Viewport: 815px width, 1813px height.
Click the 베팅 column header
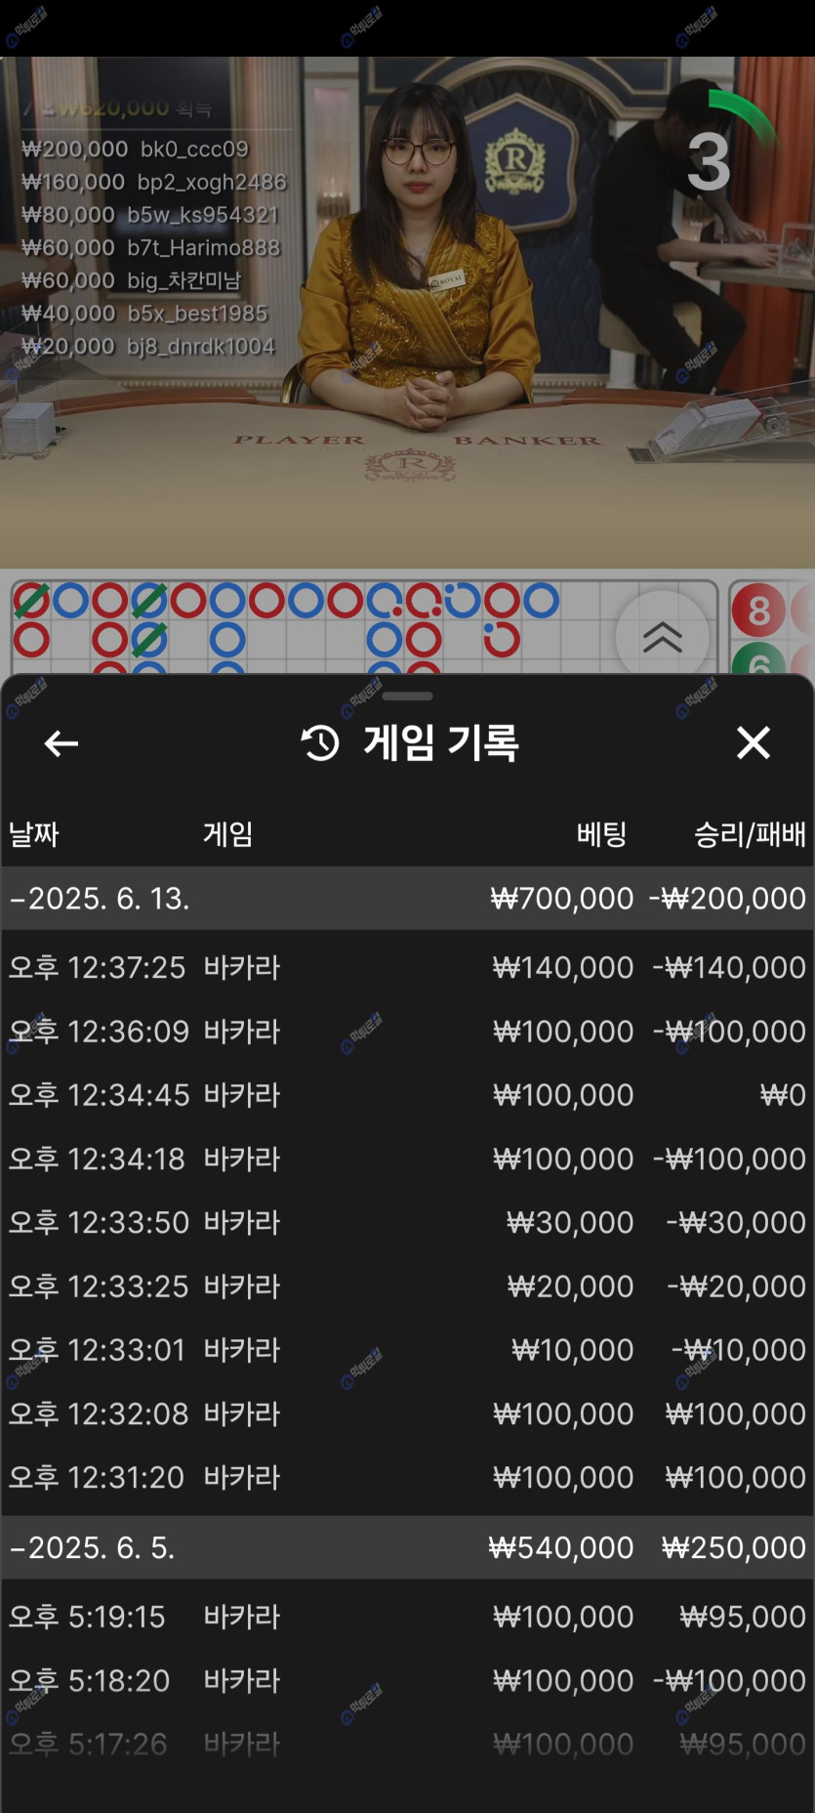pos(601,834)
